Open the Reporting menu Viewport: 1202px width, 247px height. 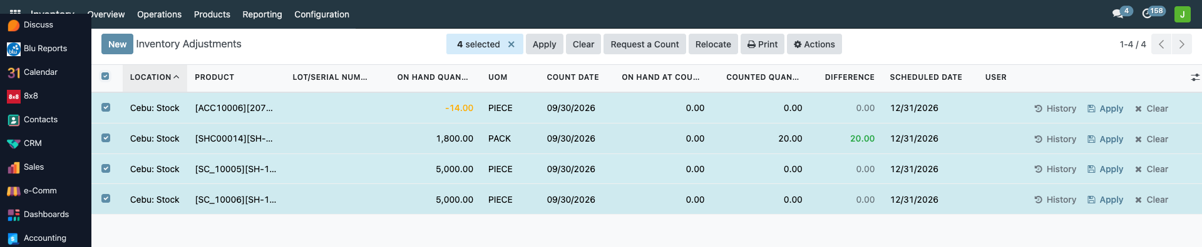[x=262, y=14]
